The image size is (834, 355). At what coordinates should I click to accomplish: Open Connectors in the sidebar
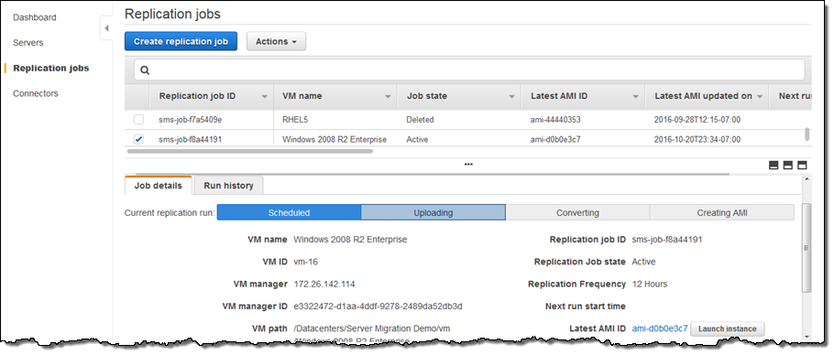[36, 93]
